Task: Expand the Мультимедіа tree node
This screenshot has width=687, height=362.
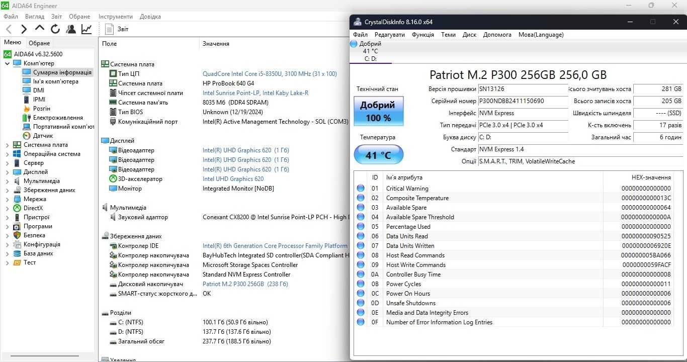Action: pos(7,181)
